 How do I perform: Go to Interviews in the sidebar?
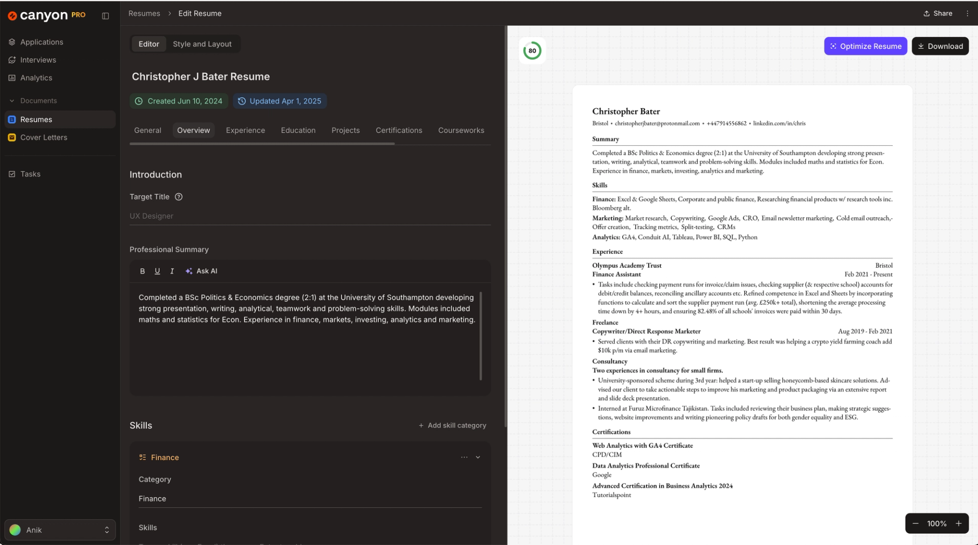click(38, 60)
